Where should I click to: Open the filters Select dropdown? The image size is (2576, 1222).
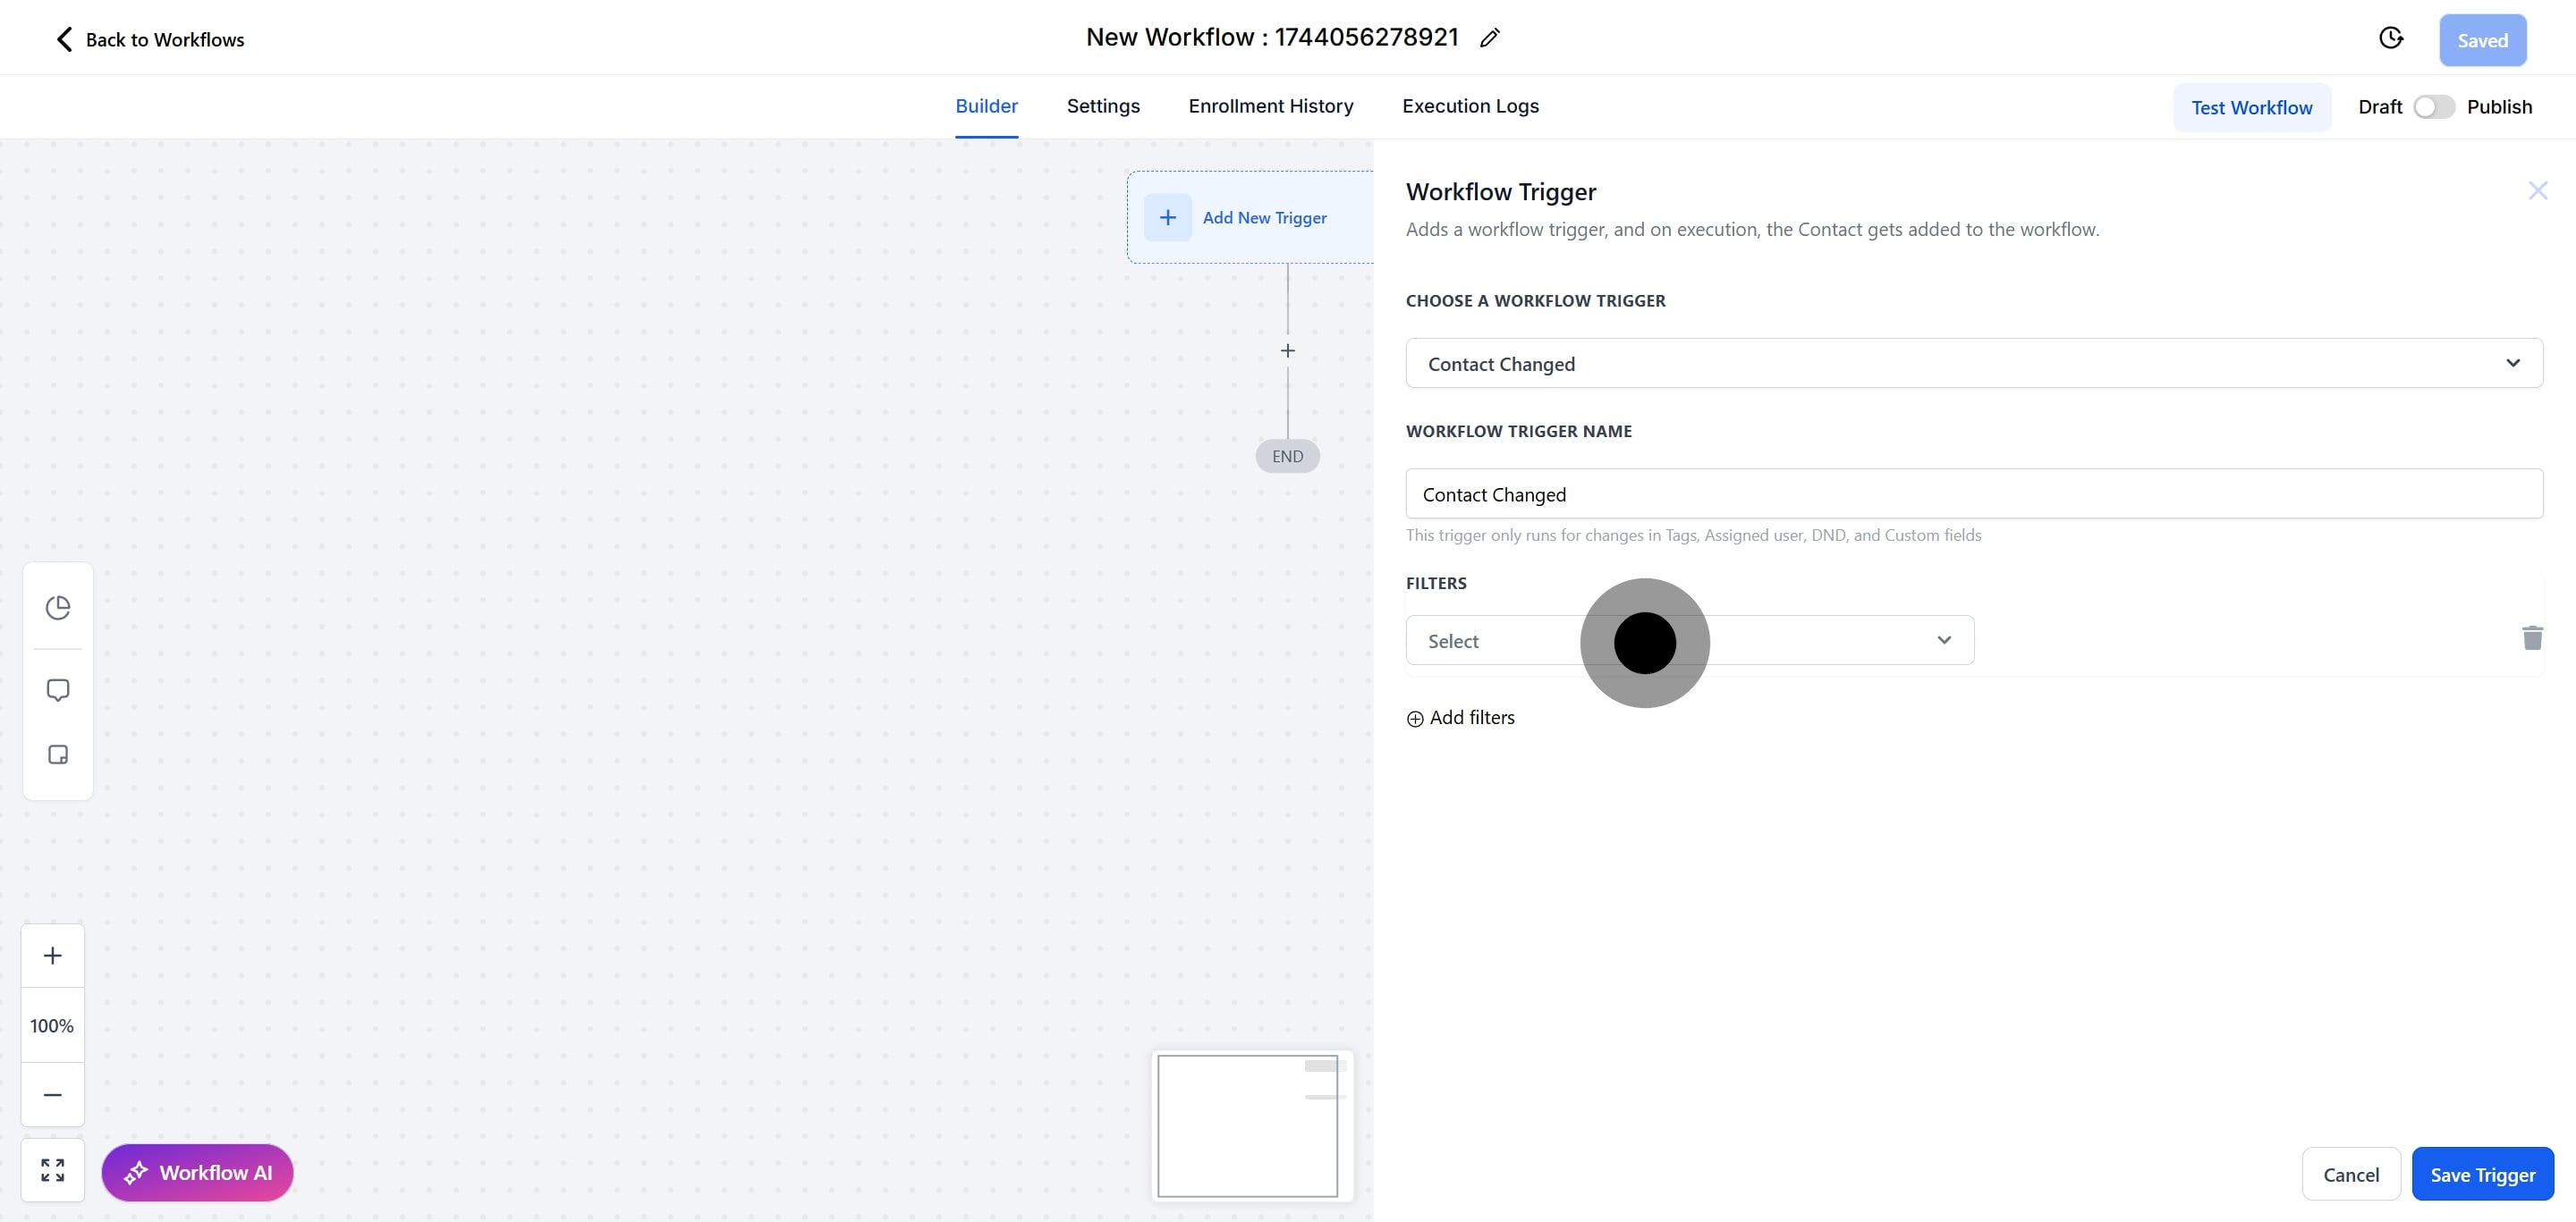1689,640
